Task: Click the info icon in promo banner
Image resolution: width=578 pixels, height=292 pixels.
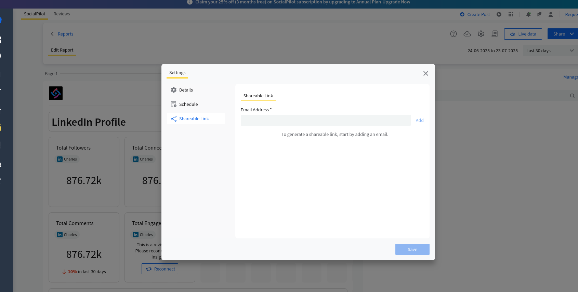Action: [190, 2]
